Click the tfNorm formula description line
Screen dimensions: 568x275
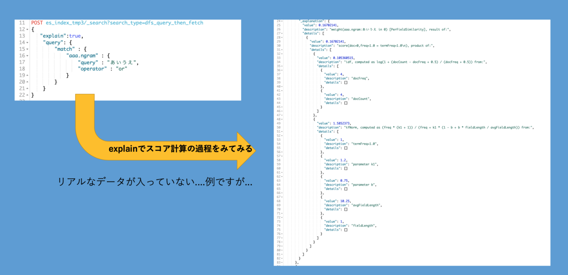point(438,128)
